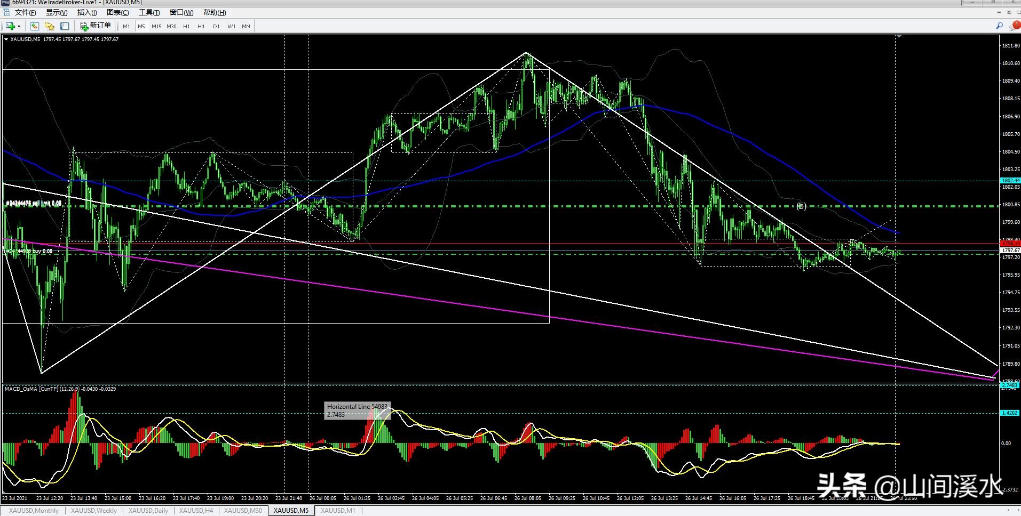Viewport: 1021px width, 516px height.
Task: Open the 图表(C) menu
Action: 118,12
